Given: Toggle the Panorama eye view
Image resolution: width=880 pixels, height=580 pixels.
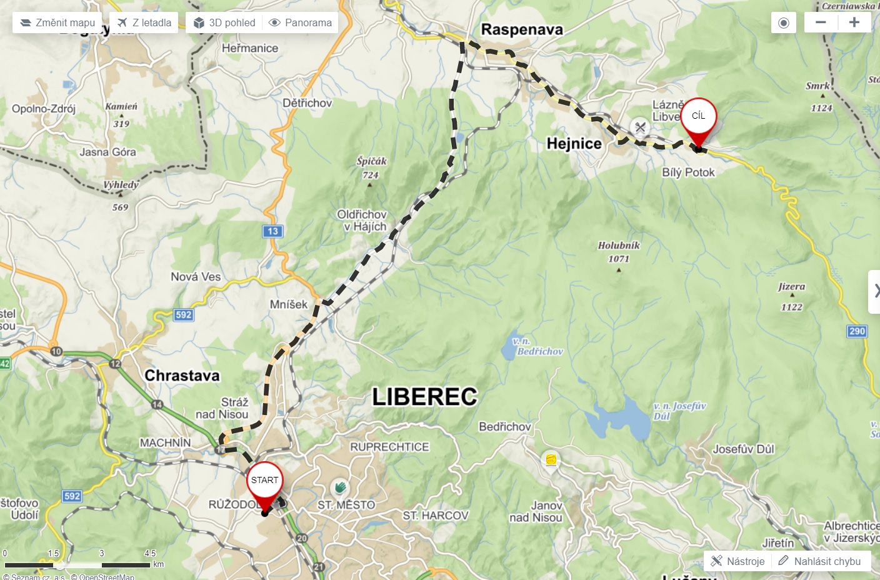Looking at the screenshot, I should [300, 22].
